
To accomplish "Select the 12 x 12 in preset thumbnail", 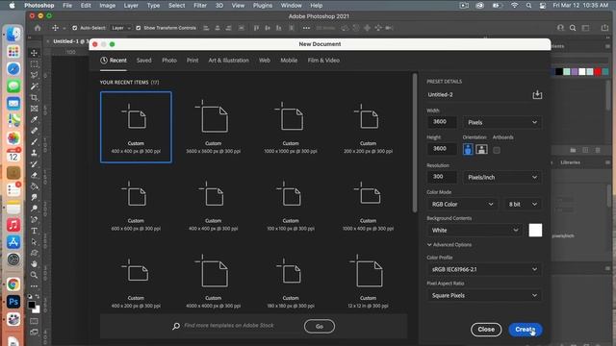I will coord(368,282).
